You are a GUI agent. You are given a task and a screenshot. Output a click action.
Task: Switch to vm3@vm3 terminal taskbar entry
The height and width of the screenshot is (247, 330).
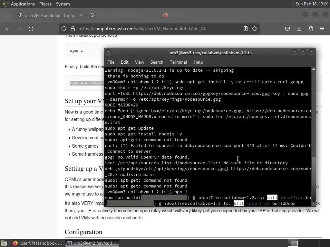[92, 243]
